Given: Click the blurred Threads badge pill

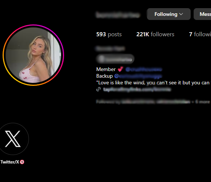Looking at the screenshot, I should (x=115, y=59).
